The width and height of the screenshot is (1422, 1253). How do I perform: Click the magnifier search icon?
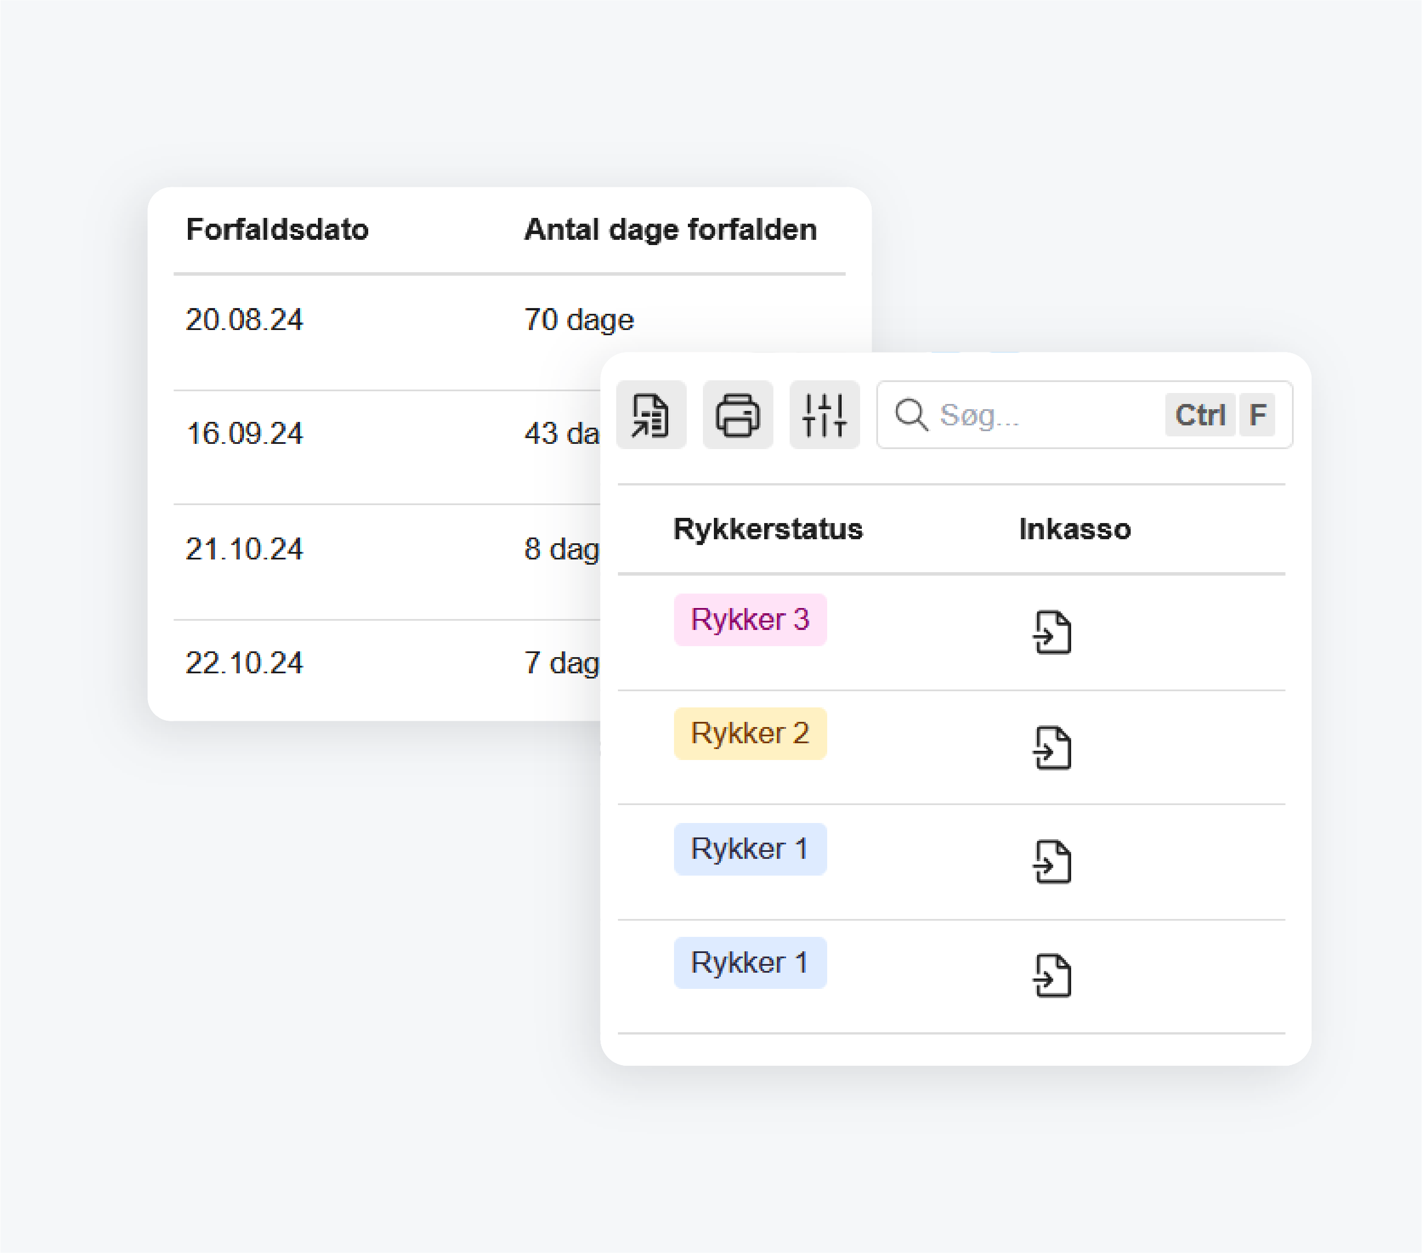point(910,414)
